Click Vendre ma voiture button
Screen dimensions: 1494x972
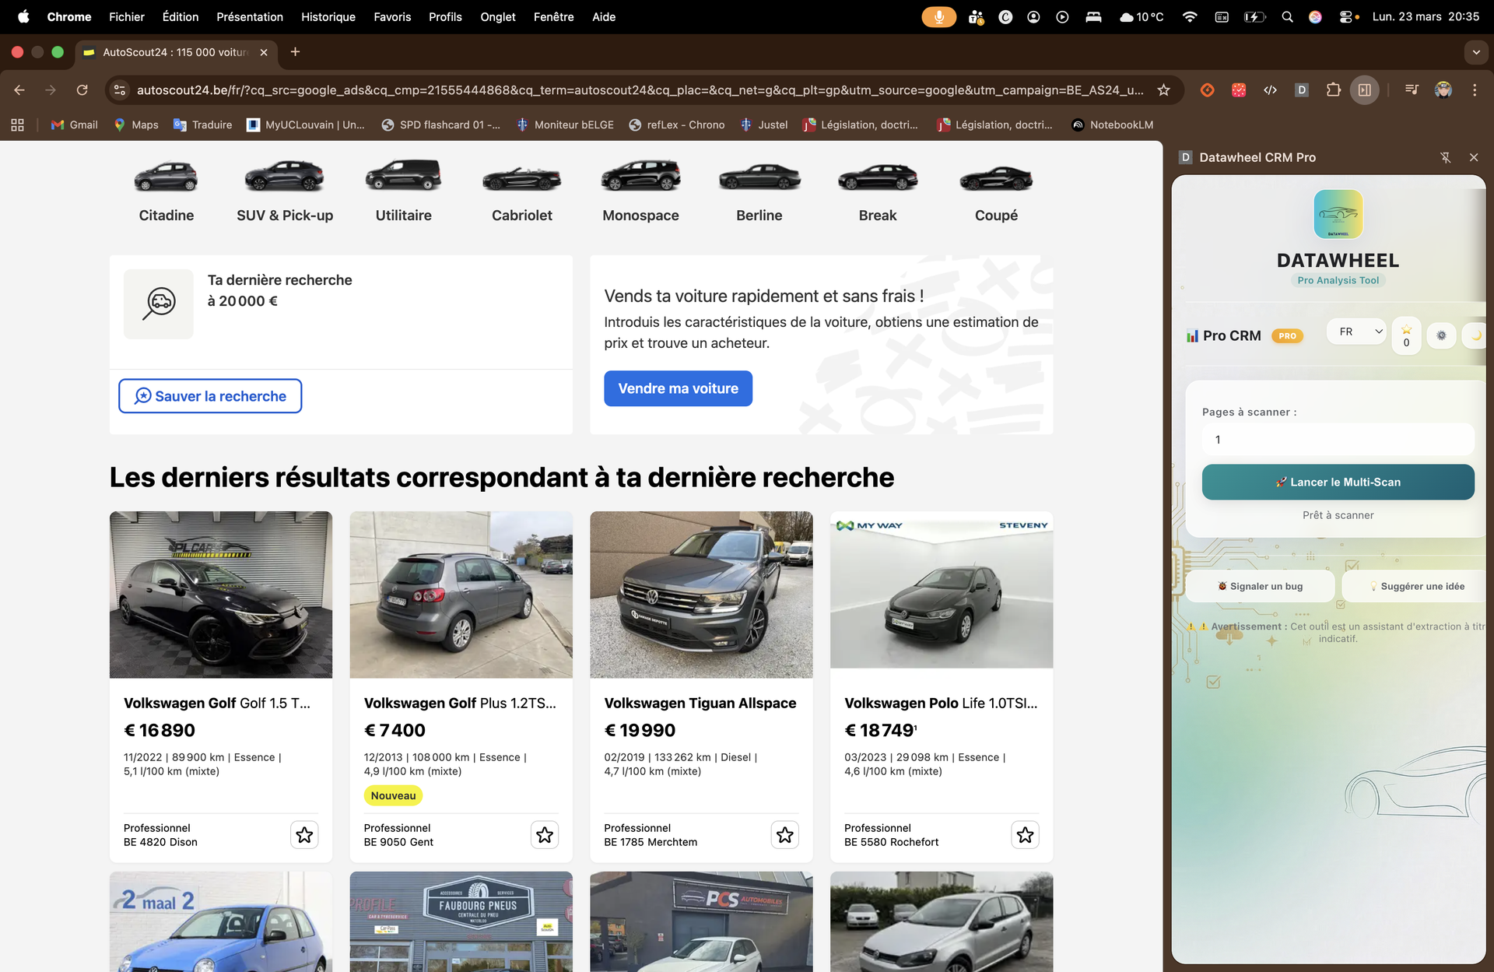pos(678,388)
